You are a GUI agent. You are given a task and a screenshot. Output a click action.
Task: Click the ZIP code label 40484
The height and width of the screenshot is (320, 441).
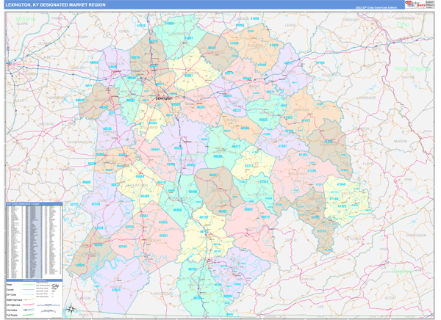[140, 177]
